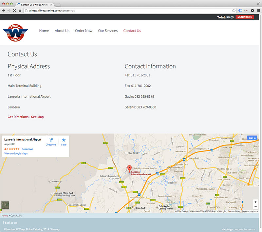Open the Order Now page
Image resolution: width=262 pixels, height=232 pixels.
coord(84,31)
